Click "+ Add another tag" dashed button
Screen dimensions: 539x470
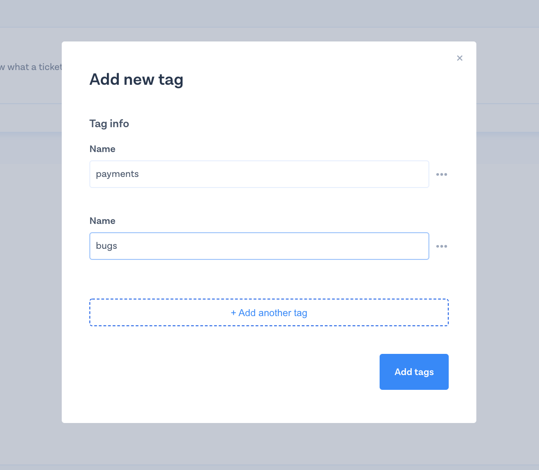pos(269,312)
